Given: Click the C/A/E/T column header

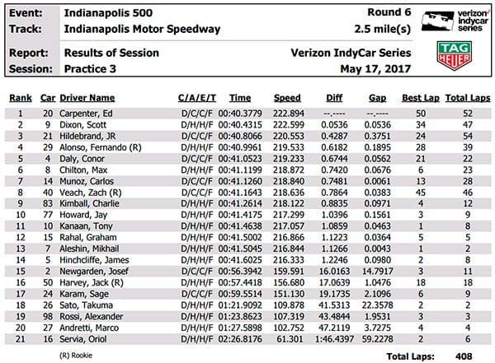Looking at the screenshot, I should point(196,98).
